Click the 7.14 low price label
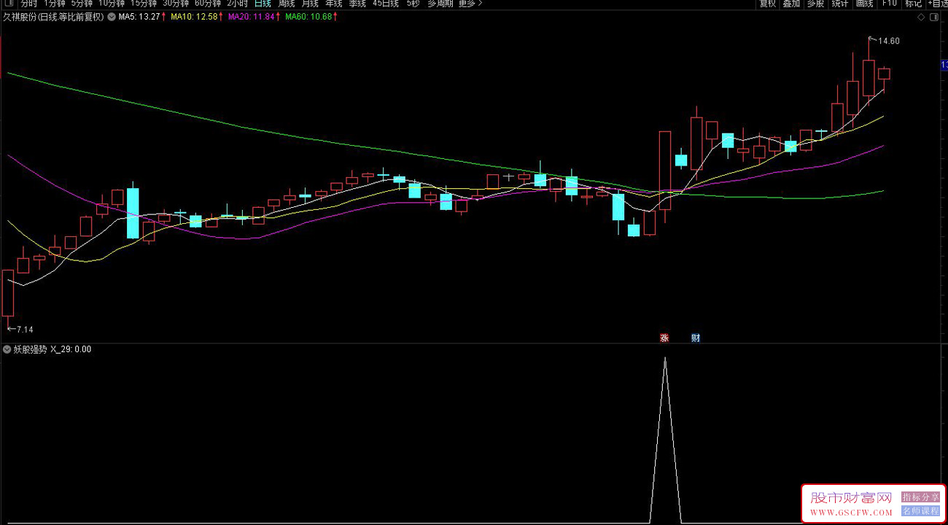 click(x=24, y=330)
